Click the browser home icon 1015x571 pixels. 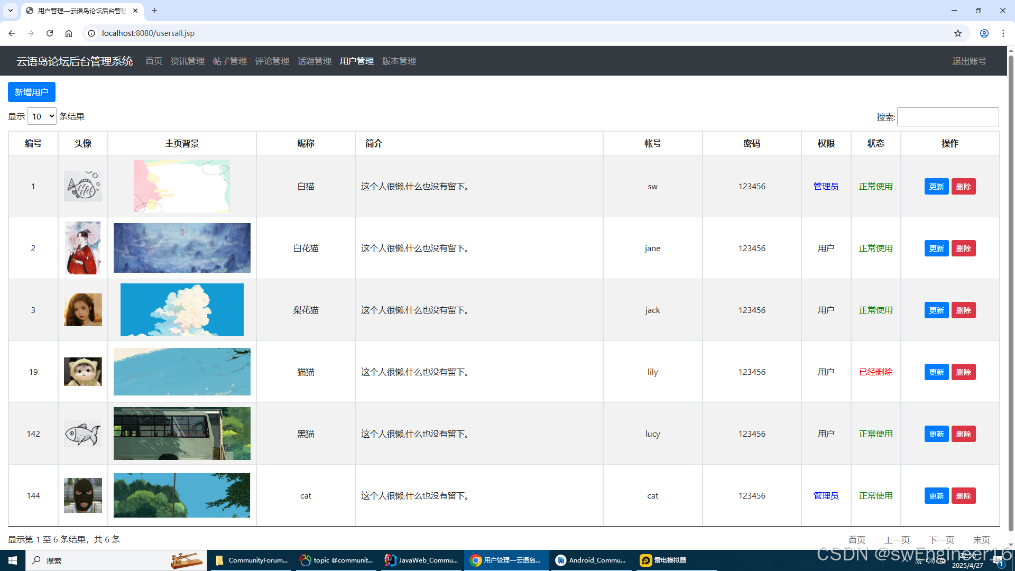[69, 33]
